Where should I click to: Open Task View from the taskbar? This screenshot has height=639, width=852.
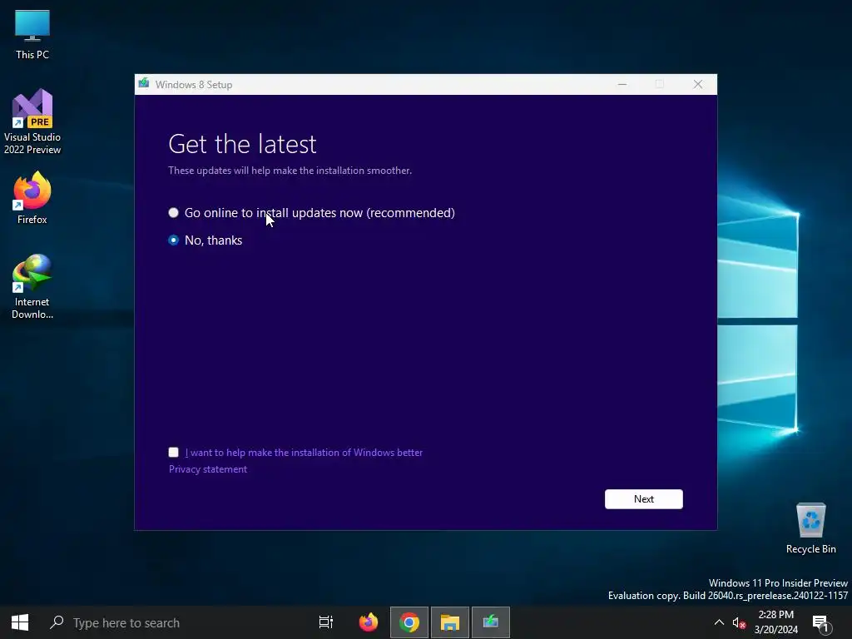tap(325, 622)
